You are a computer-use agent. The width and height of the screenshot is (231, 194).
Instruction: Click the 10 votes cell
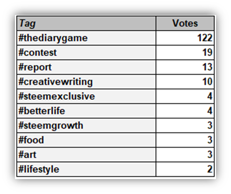click(185, 82)
